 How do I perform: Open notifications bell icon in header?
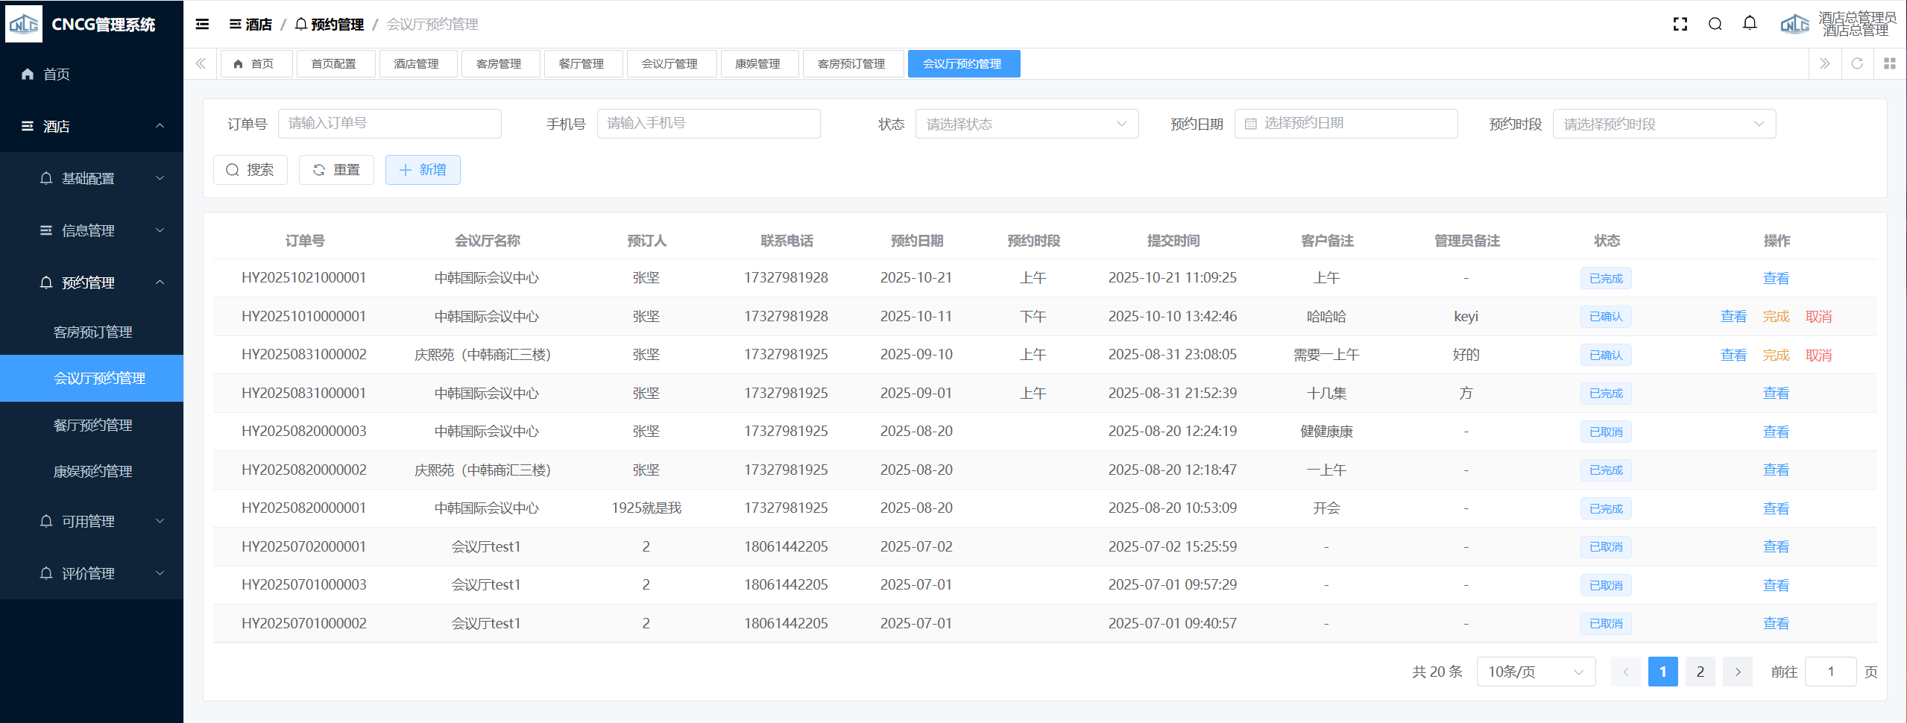(1750, 24)
